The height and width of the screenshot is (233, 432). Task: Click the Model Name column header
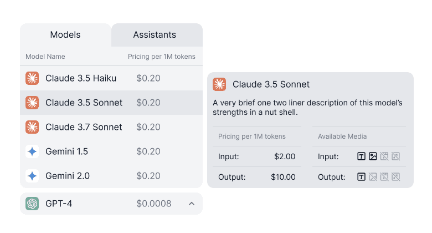(x=45, y=57)
